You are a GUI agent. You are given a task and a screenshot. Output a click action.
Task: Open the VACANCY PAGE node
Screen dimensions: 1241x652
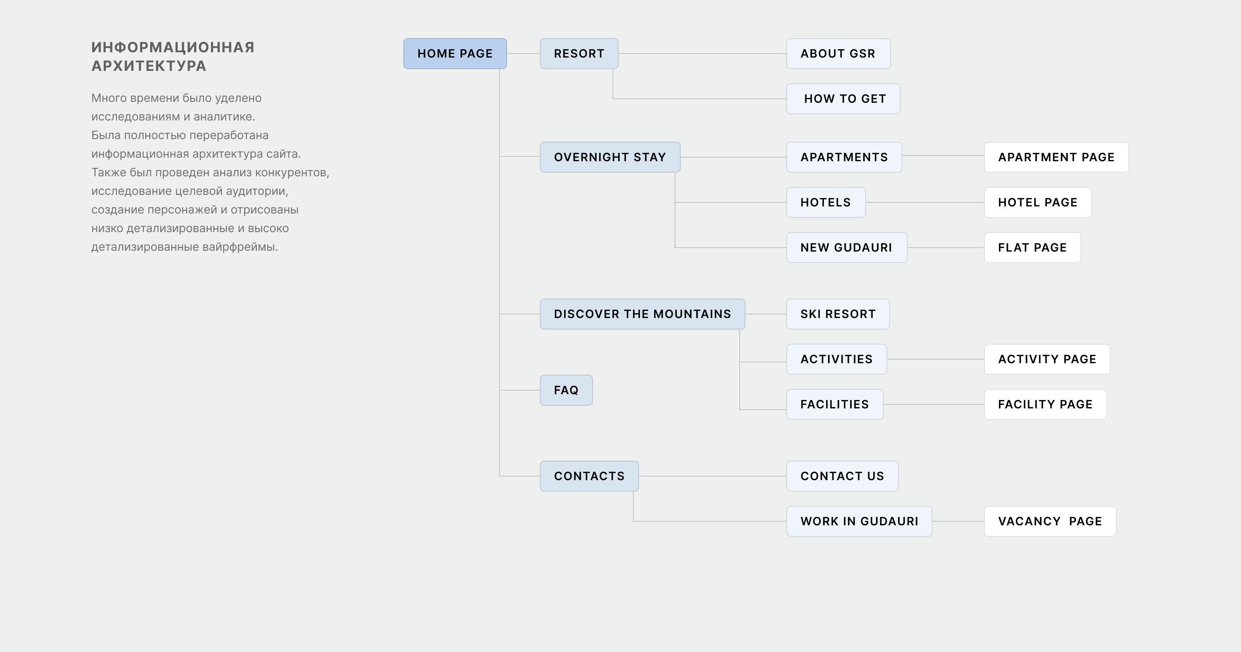(1050, 521)
